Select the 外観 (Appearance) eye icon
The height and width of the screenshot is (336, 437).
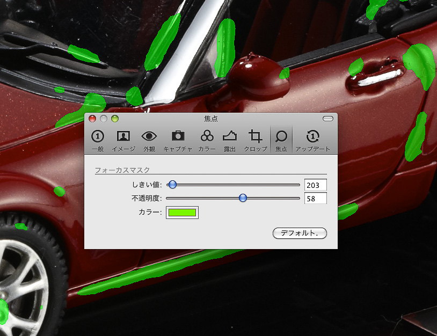tap(149, 141)
